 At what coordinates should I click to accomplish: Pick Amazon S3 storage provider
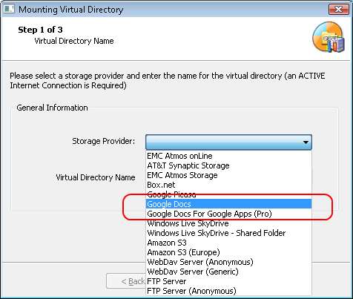click(228, 243)
